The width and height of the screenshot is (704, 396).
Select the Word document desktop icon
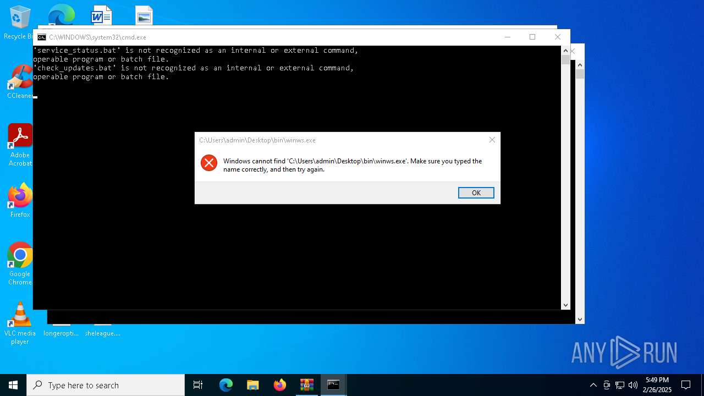point(102,15)
